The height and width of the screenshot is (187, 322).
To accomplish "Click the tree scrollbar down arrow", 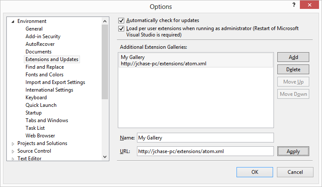I will tap(105, 157).
